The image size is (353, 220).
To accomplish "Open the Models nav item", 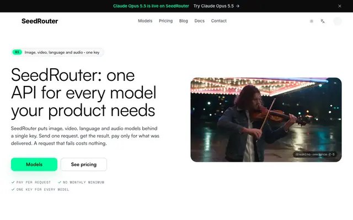I will [145, 21].
